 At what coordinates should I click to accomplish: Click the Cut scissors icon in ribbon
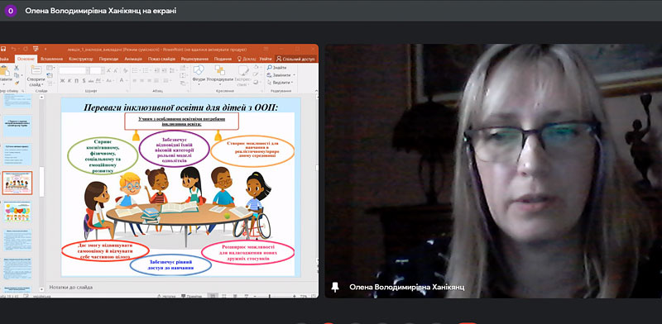pyautogui.click(x=17, y=68)
